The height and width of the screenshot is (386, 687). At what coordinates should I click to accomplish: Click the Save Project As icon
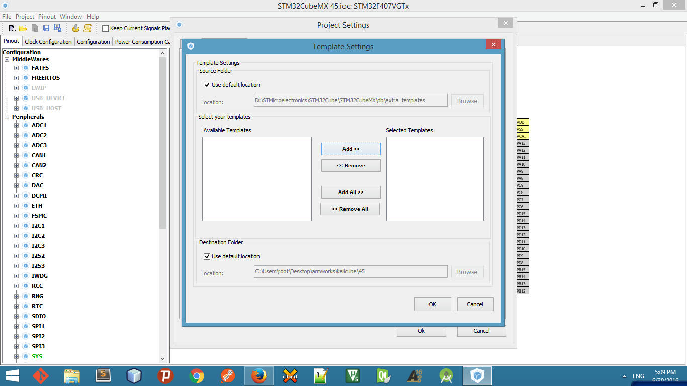57,28
